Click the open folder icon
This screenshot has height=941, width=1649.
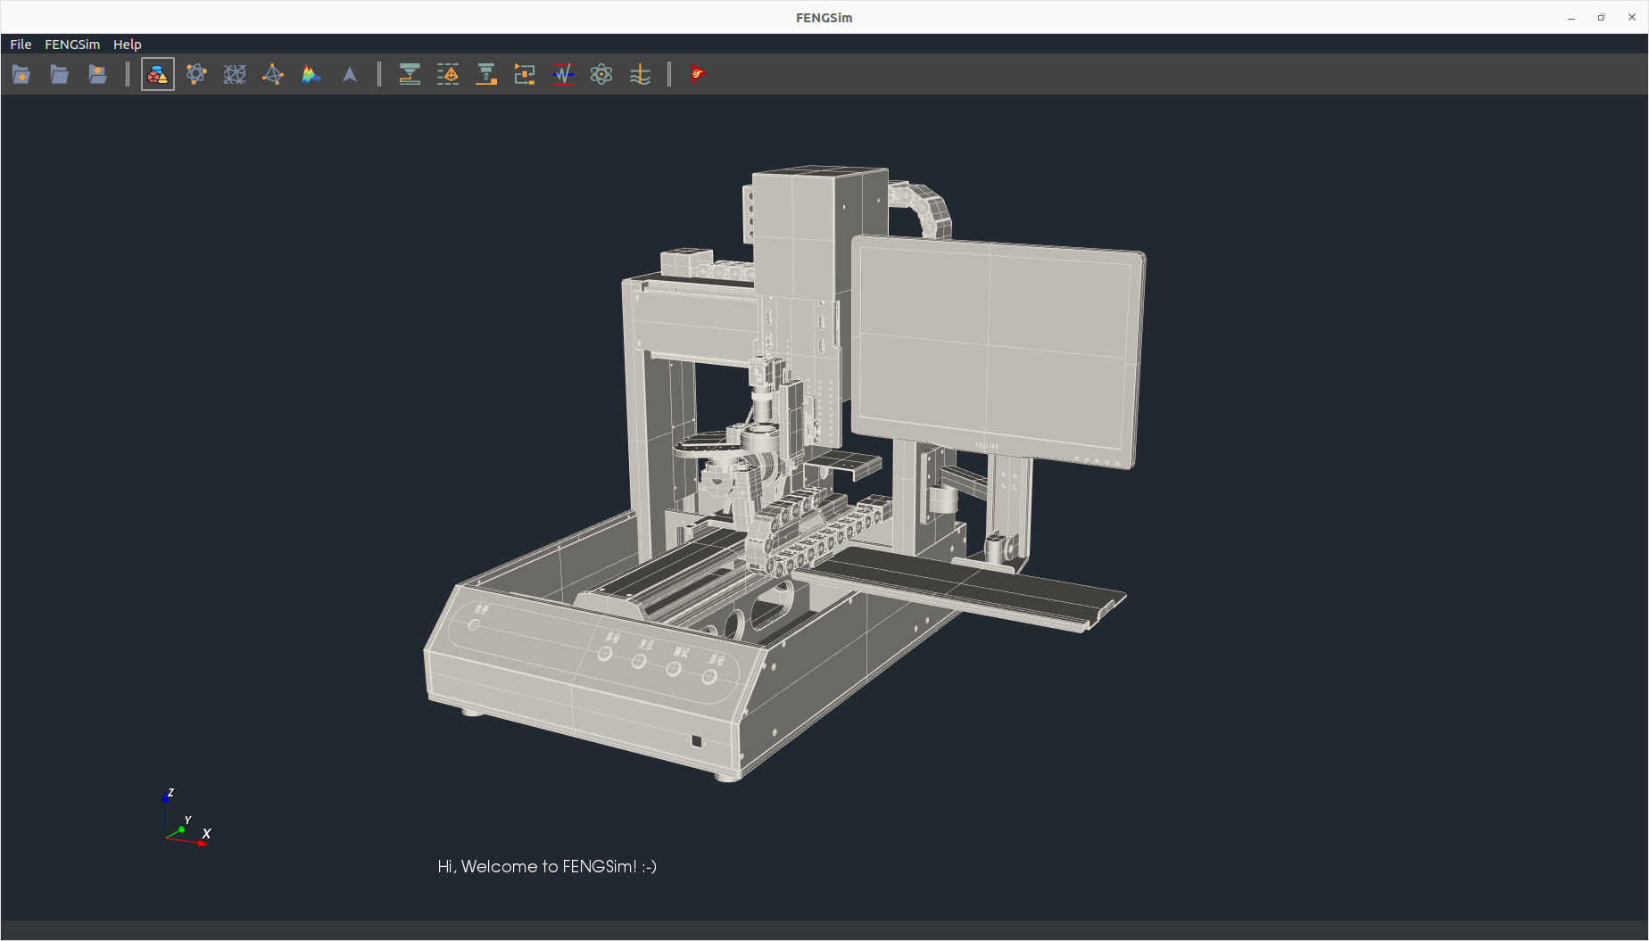(x=60, y=75)
